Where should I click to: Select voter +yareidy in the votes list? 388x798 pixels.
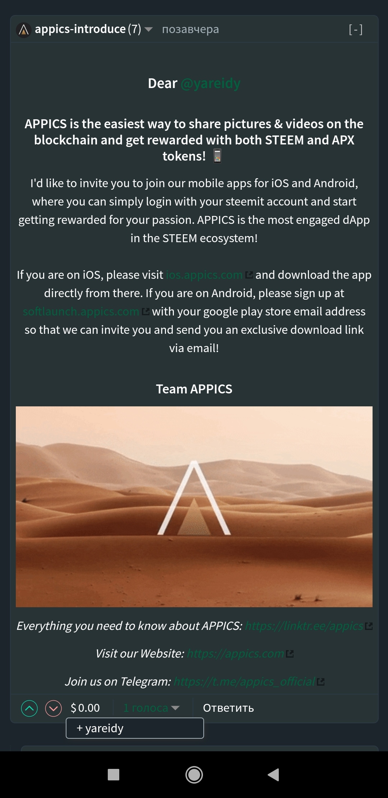(135, 728)
